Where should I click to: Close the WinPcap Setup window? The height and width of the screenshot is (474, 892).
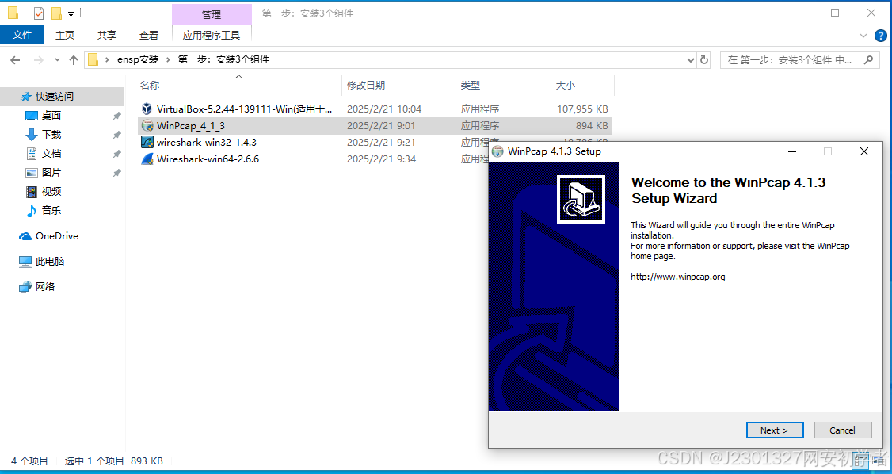pyautogui.click(x=864, y=151)
